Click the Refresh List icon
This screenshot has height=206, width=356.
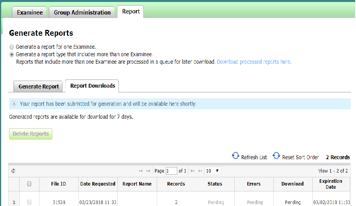tap(235, 156)
